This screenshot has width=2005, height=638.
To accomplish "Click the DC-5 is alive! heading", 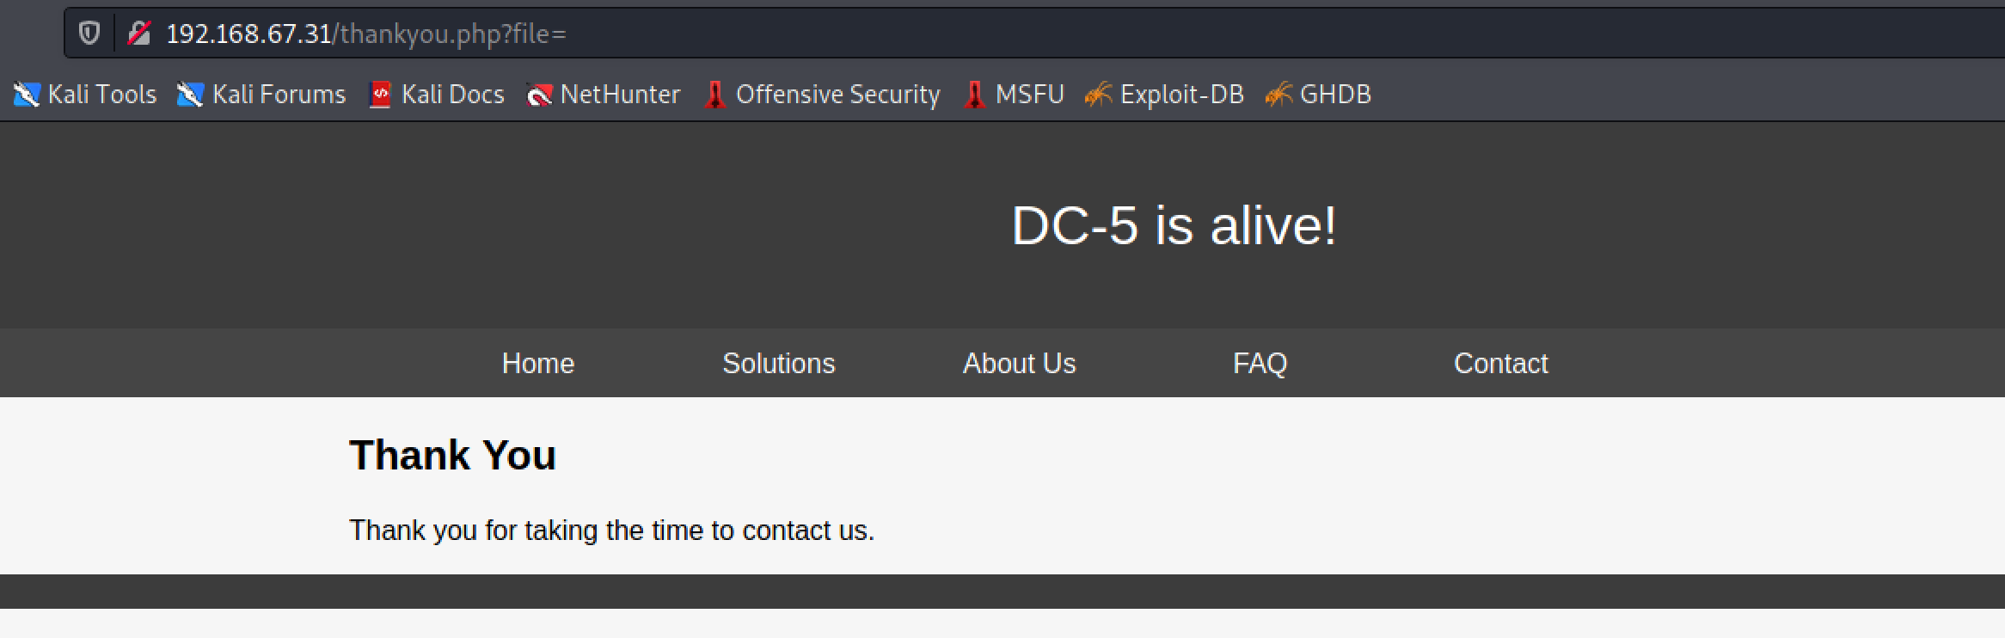I will [1174, 225].
